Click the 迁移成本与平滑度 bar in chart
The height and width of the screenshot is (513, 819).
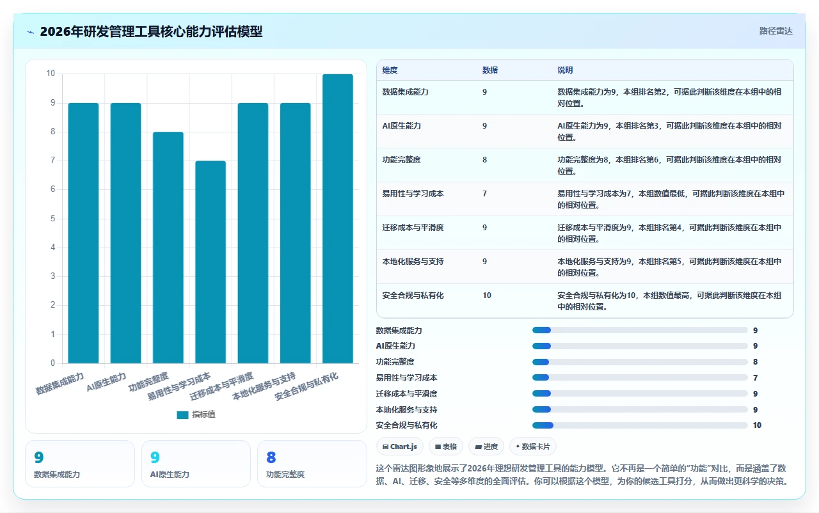click(253, 233)
